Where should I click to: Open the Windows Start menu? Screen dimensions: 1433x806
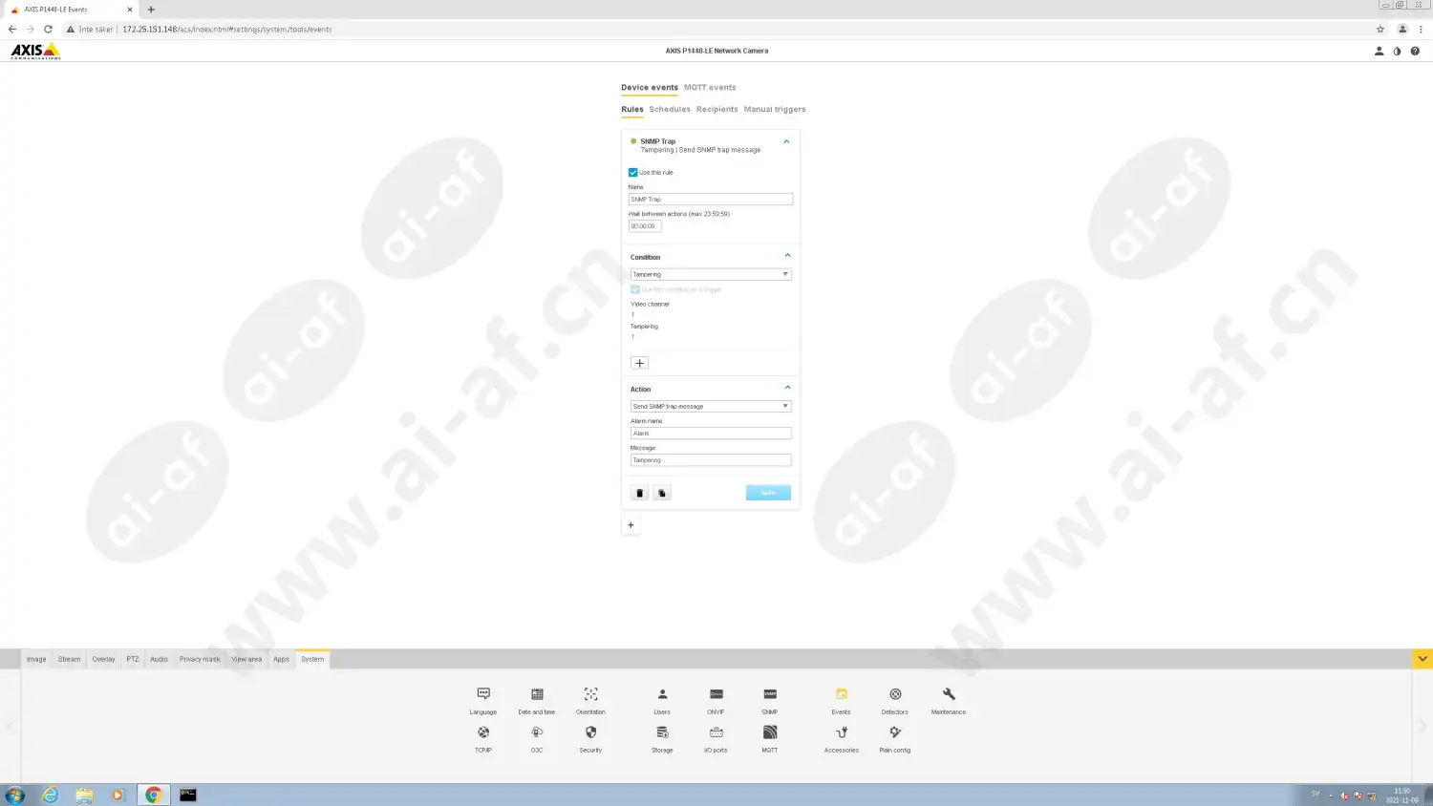coord(14,795)
